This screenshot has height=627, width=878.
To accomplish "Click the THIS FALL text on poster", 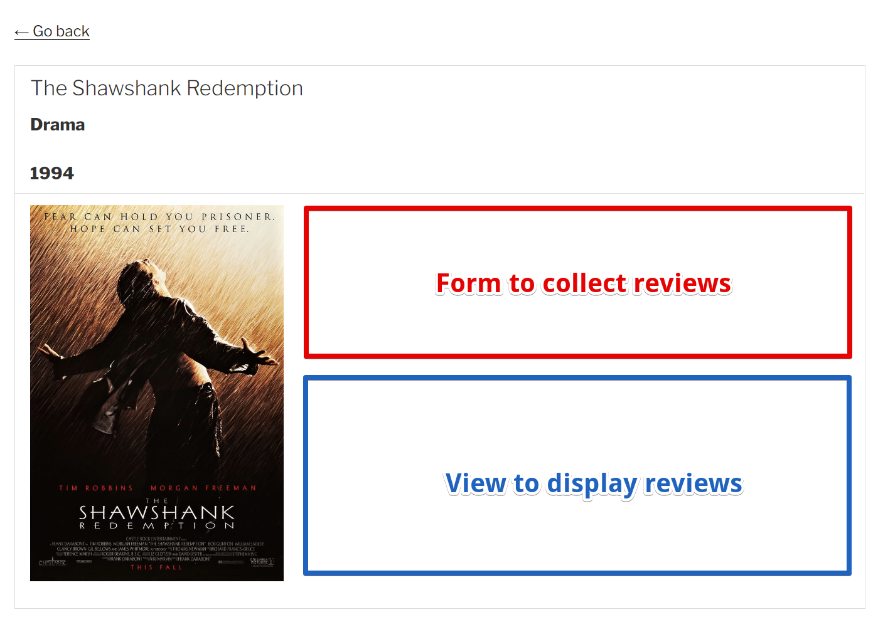I will coord(157,567).
